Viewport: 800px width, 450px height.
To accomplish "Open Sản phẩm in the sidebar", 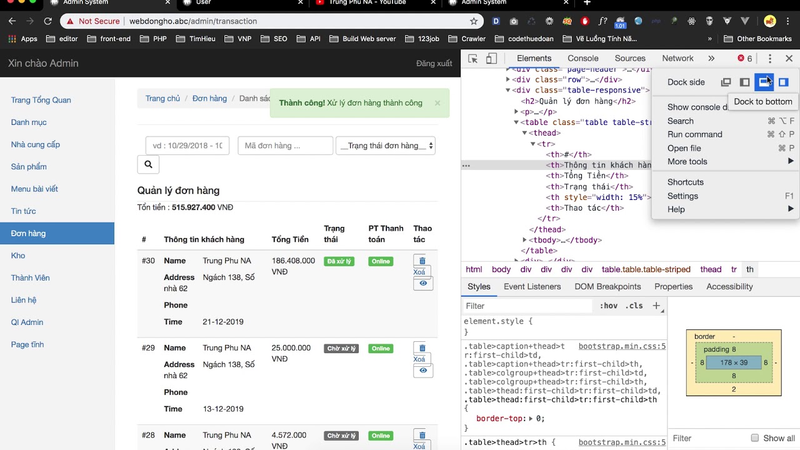I will click(x=29, y=167).
